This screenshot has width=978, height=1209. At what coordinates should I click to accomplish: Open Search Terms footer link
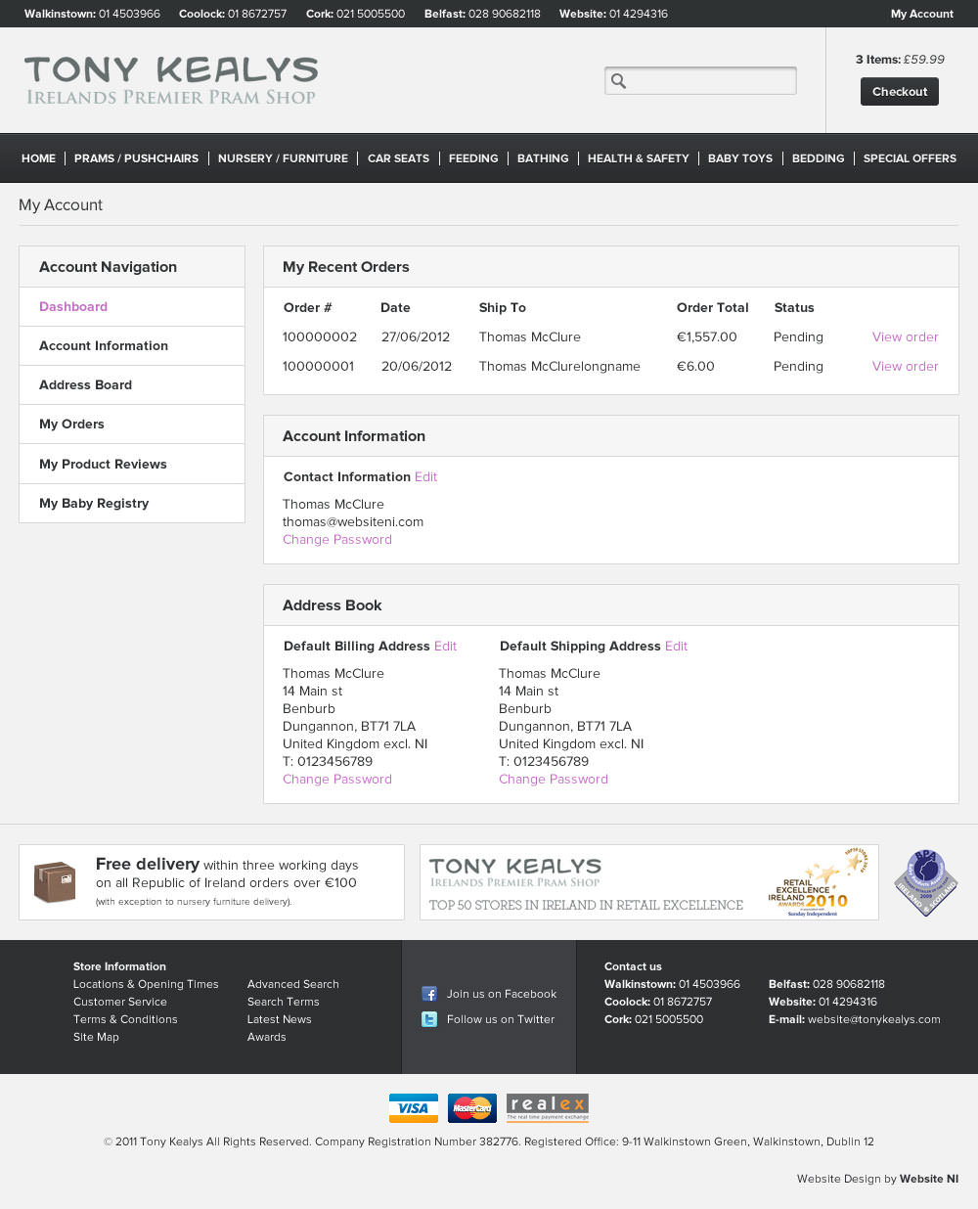284,1002
